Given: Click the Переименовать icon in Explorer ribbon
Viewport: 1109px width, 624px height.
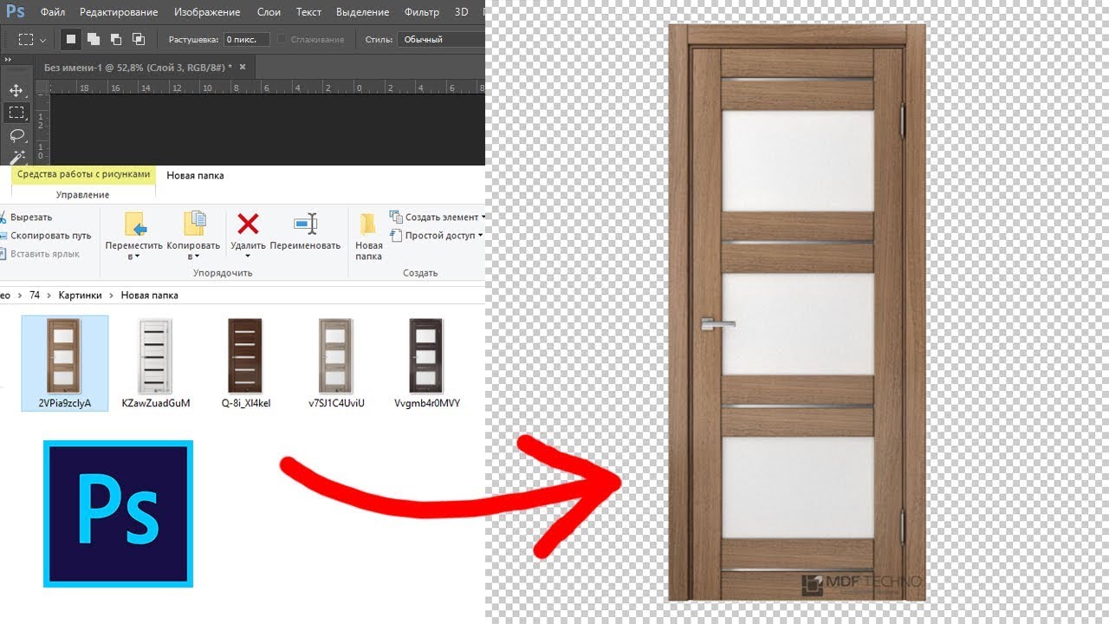Looking at the screenshot, I should pos(305,224).
